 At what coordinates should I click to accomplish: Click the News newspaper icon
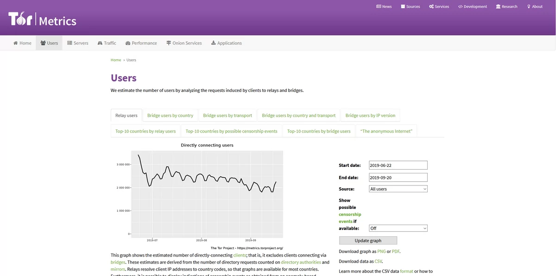(x=379, y=6)
